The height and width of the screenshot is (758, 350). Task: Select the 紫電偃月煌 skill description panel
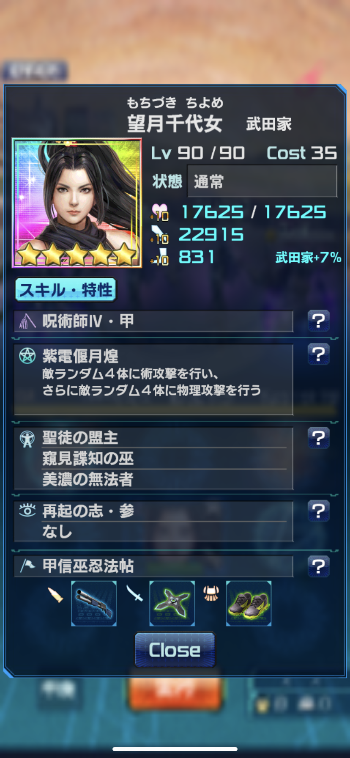[153, 379]
